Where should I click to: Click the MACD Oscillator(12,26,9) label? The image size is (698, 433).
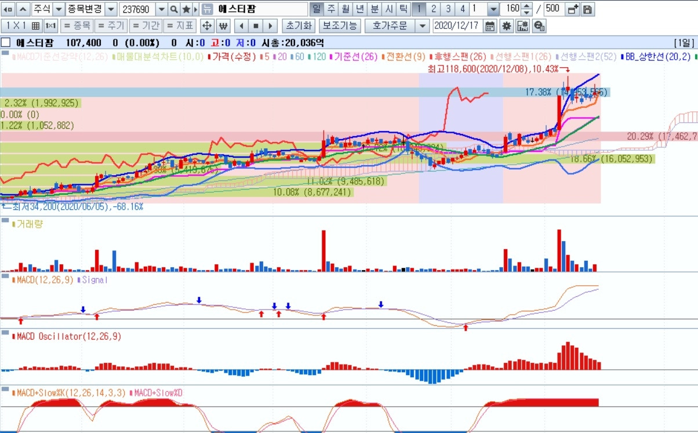click(68, 336)
